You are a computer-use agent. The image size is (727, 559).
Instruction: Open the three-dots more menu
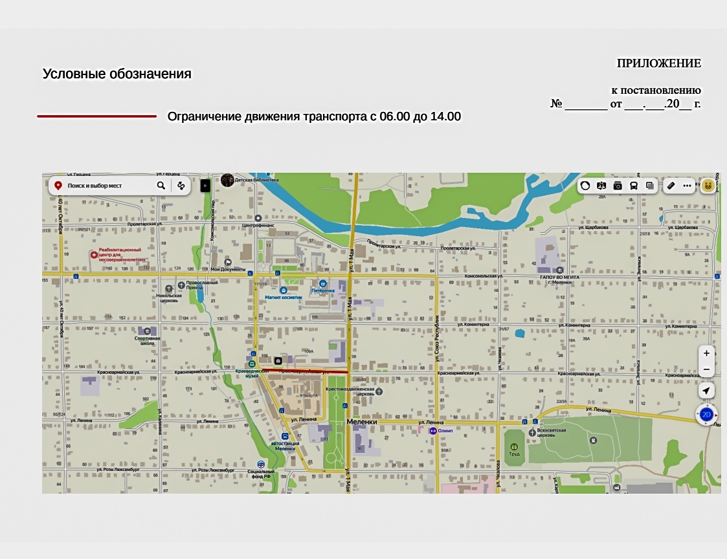click(687, 186)
